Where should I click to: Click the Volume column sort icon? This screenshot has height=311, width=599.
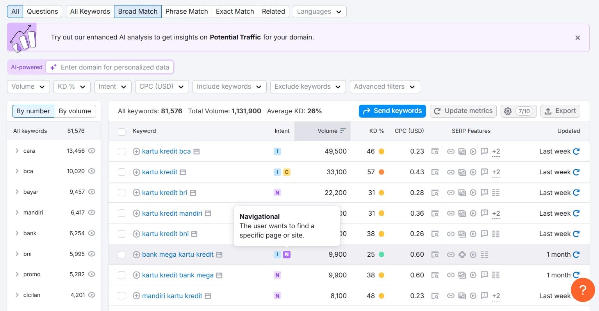pos(343,131)
